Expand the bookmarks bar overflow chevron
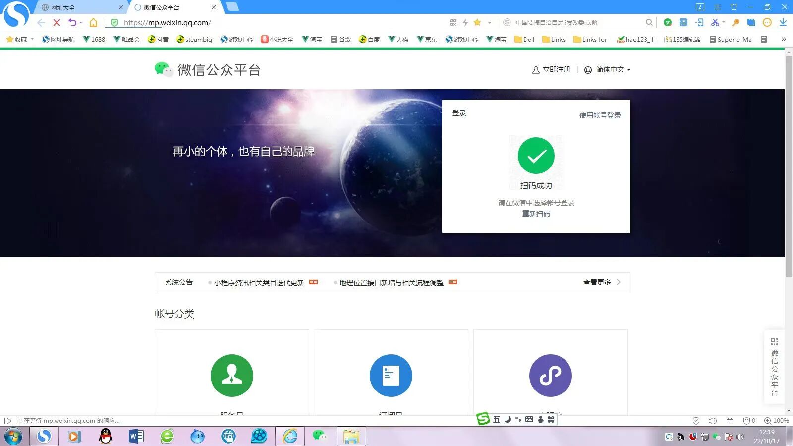 784,39
